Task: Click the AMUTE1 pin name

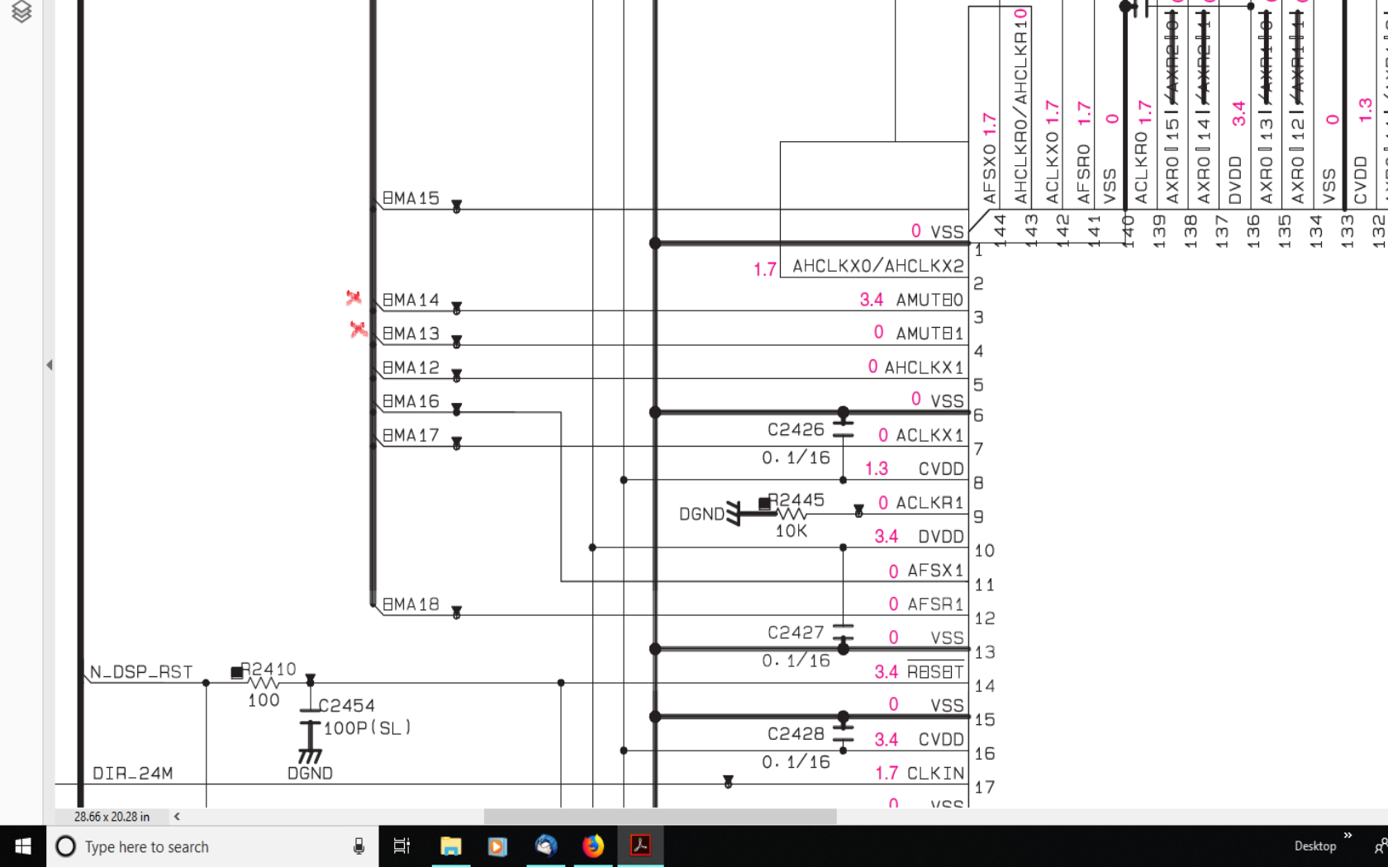Action: pos(929,334)
